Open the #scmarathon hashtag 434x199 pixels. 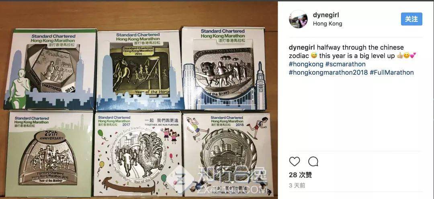(x=346, y=64)
